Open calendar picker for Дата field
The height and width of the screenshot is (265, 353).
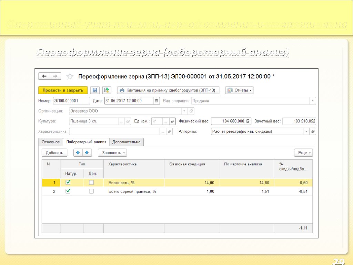(157, 101)
